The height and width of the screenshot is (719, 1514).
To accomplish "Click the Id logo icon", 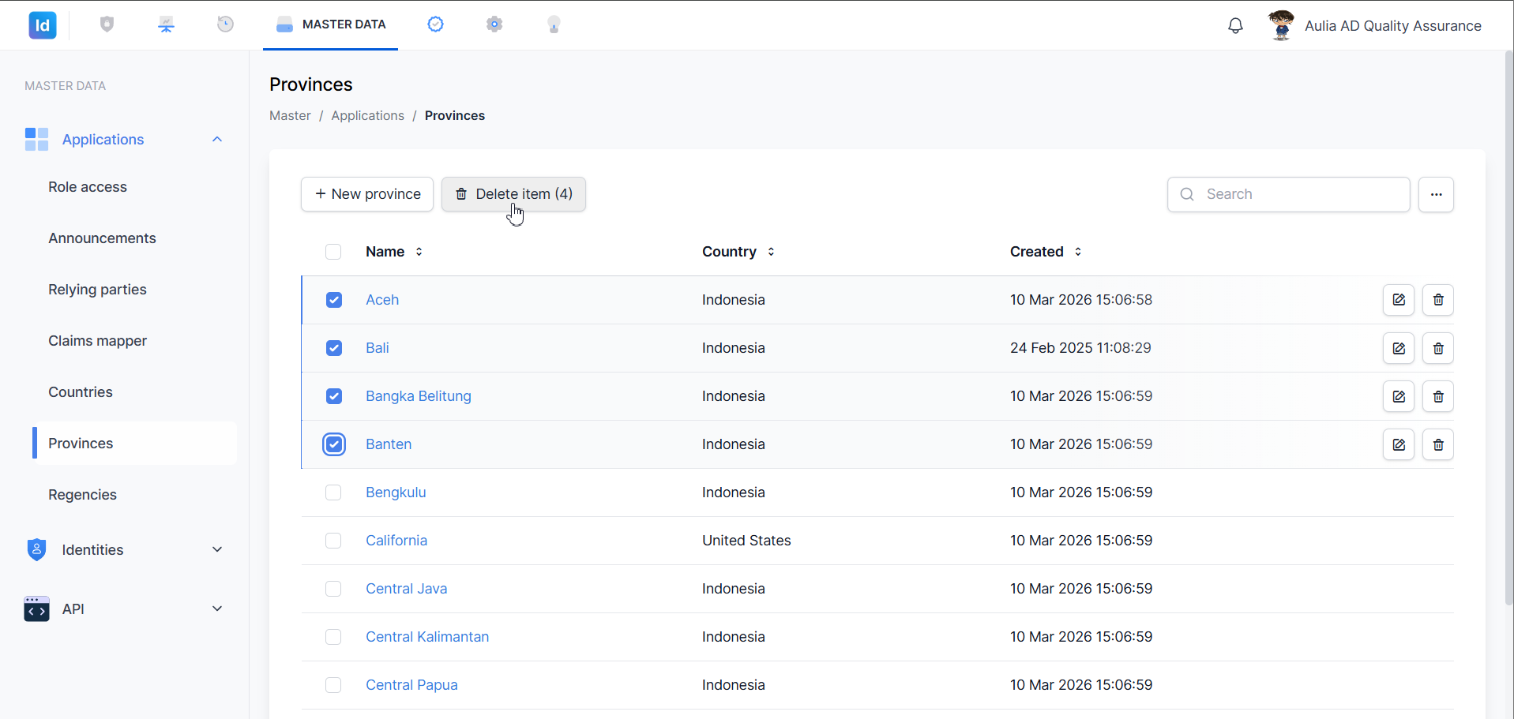I will [x=43, y=25].
